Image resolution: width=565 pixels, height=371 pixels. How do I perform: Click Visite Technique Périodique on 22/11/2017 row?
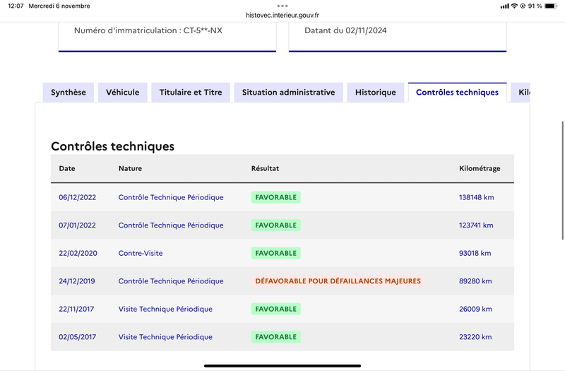pos(165,309)
